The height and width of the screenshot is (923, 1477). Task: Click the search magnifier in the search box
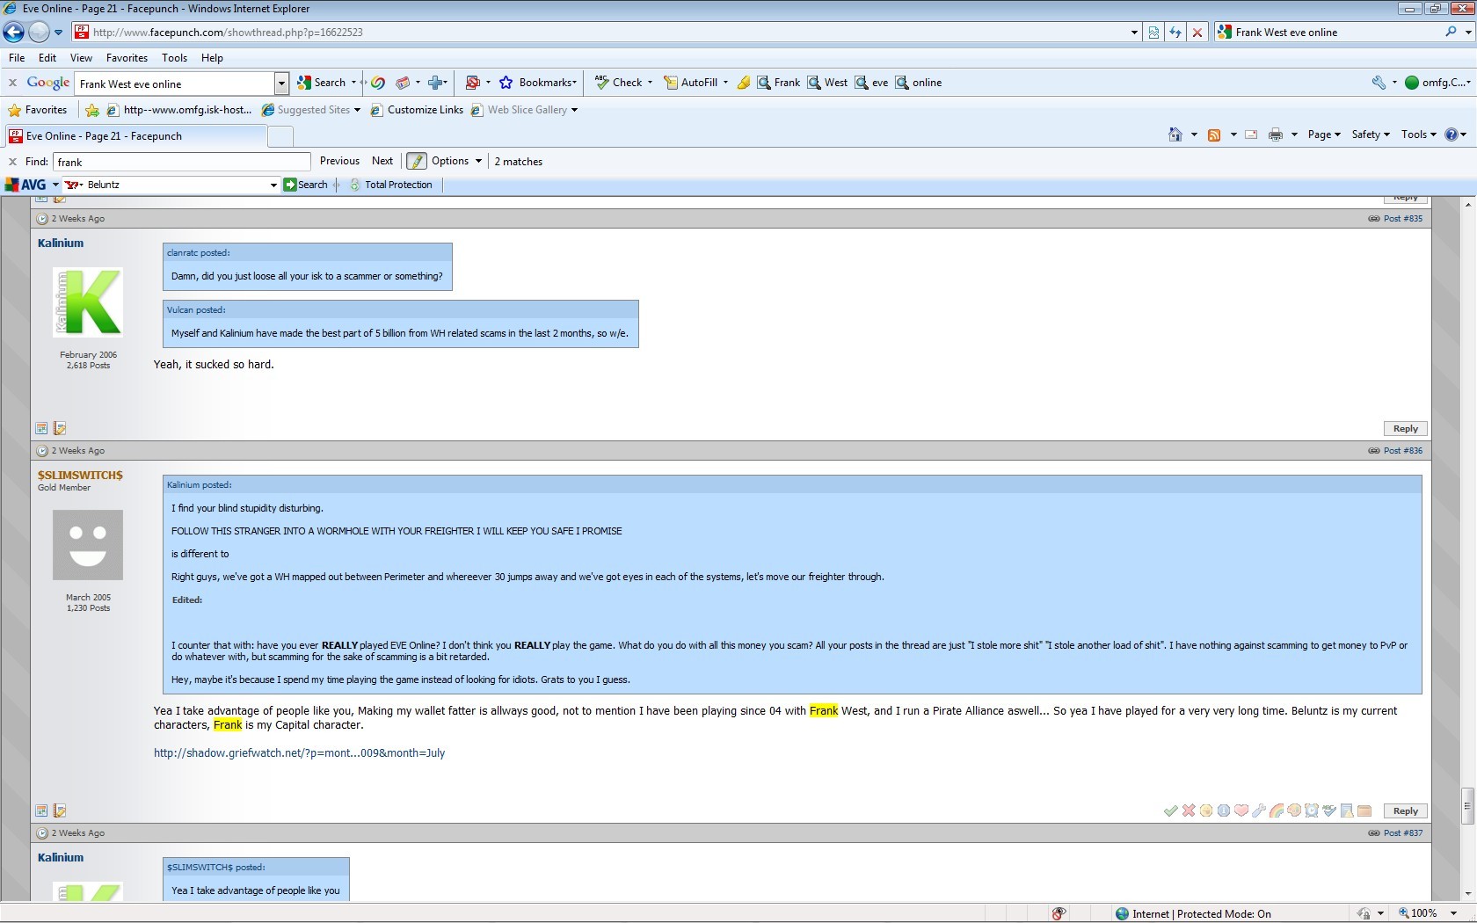pyautogui.click(x=1451, y=32)
